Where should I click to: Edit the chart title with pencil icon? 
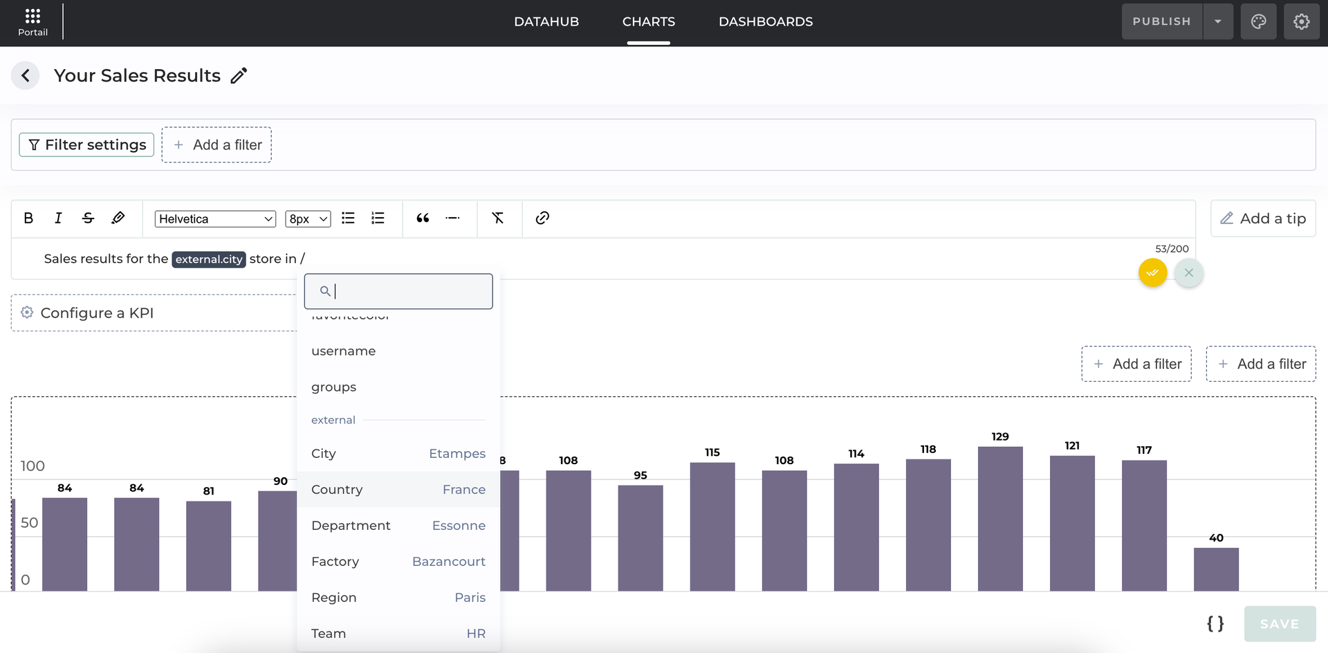tap(239, 76)
